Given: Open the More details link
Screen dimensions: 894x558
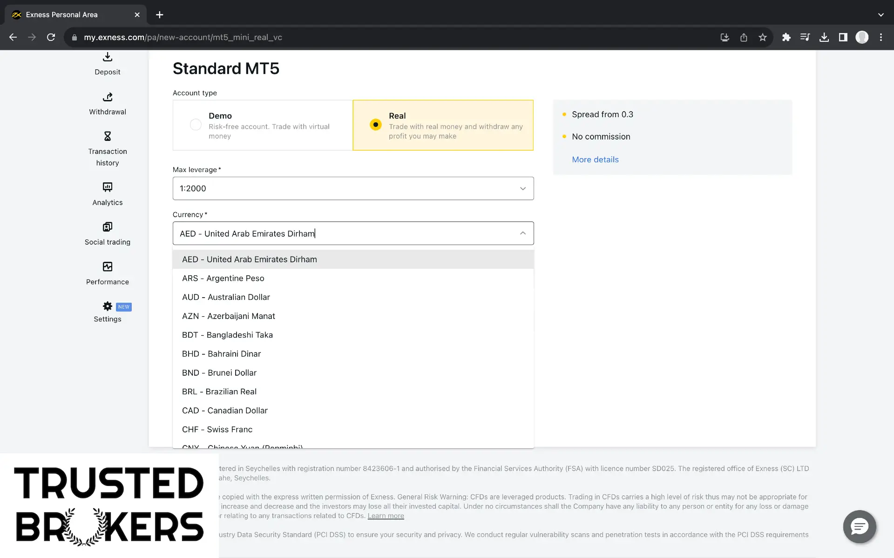Looking at the screenshot, I should point(595,159).
